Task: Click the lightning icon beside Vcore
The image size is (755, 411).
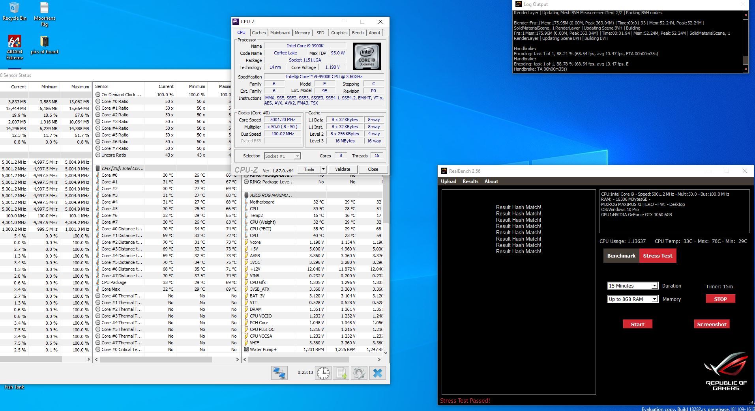Action: tap(246, 242)
